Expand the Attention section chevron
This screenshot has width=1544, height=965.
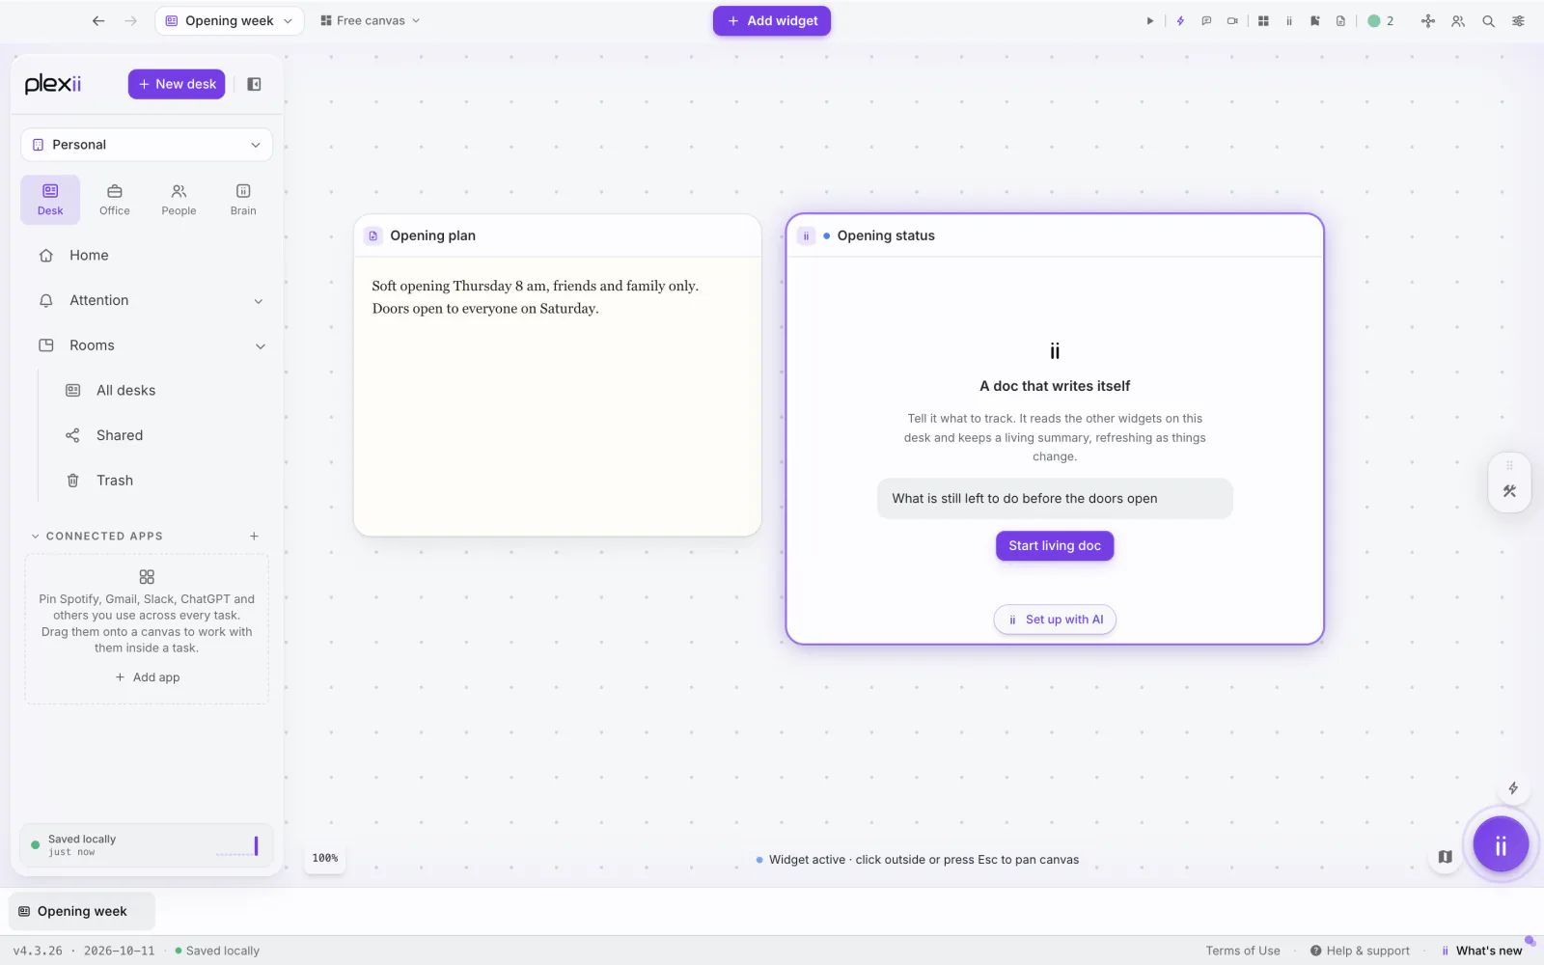[259, 301]
